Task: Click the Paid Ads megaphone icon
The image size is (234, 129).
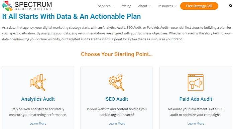Action: [196, 82]
